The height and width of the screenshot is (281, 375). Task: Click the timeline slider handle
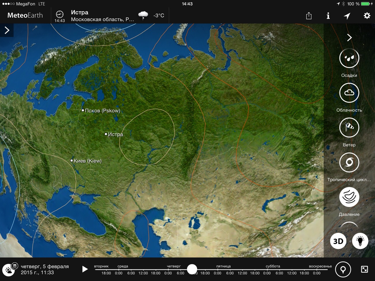click(x=192, y=269)
